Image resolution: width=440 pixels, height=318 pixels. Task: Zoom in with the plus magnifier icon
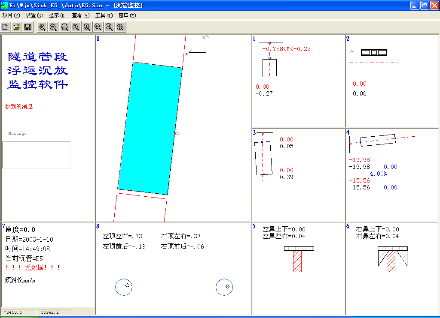[42, 27]
